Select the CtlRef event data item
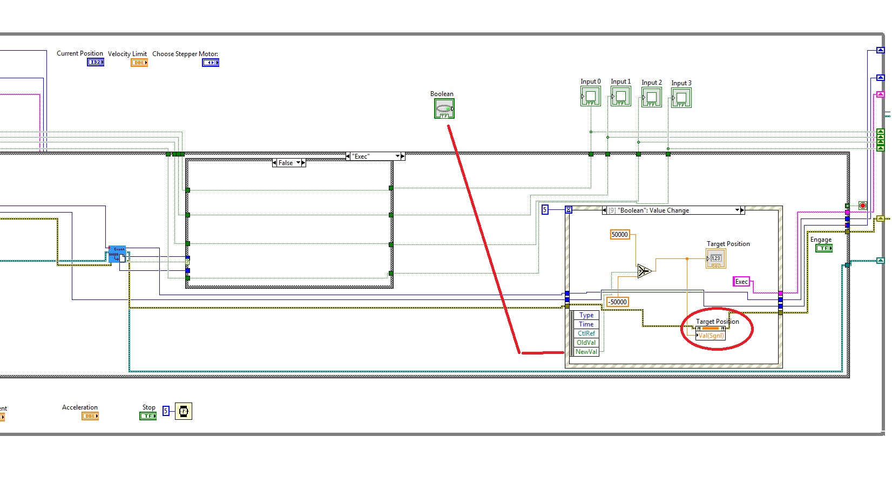This screenshot has width=892, height=491. click(x=586, y=333)
